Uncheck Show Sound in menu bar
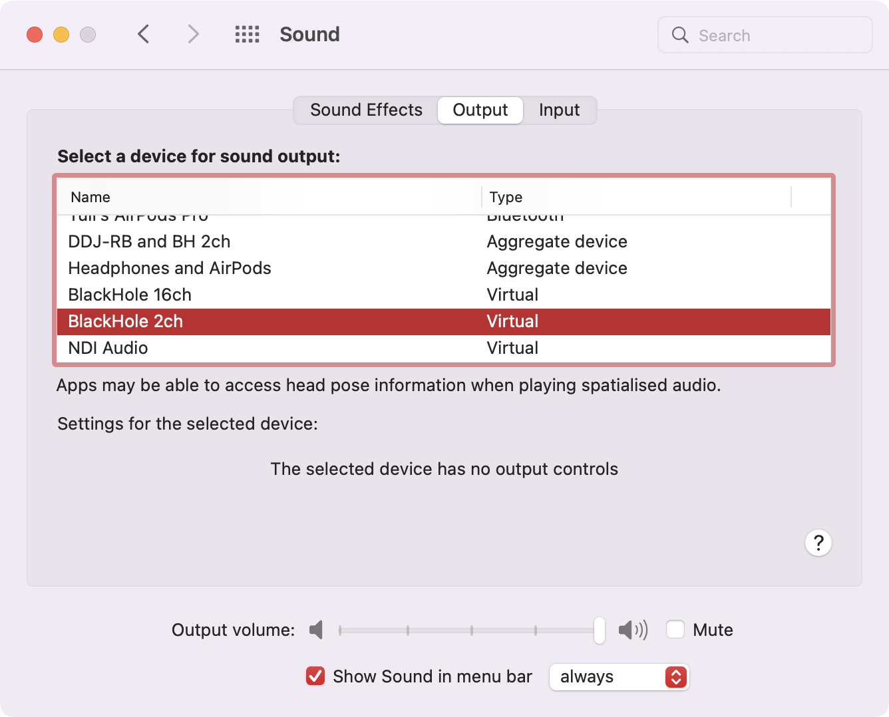The image size is (889, 717). [x=315, y=676]
